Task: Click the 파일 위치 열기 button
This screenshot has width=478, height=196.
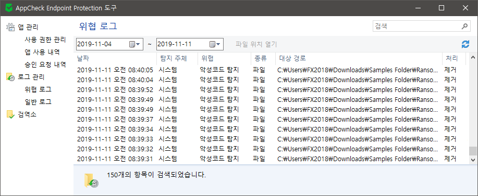Action: click(x=256, y=44)
